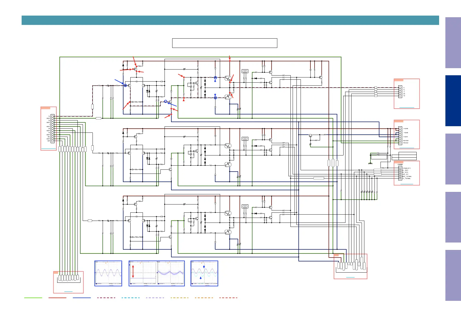Viewport: 461px width, 326px height.
Task: Open the noisy ripple waveform thumbnail
Action: (171, 273)
